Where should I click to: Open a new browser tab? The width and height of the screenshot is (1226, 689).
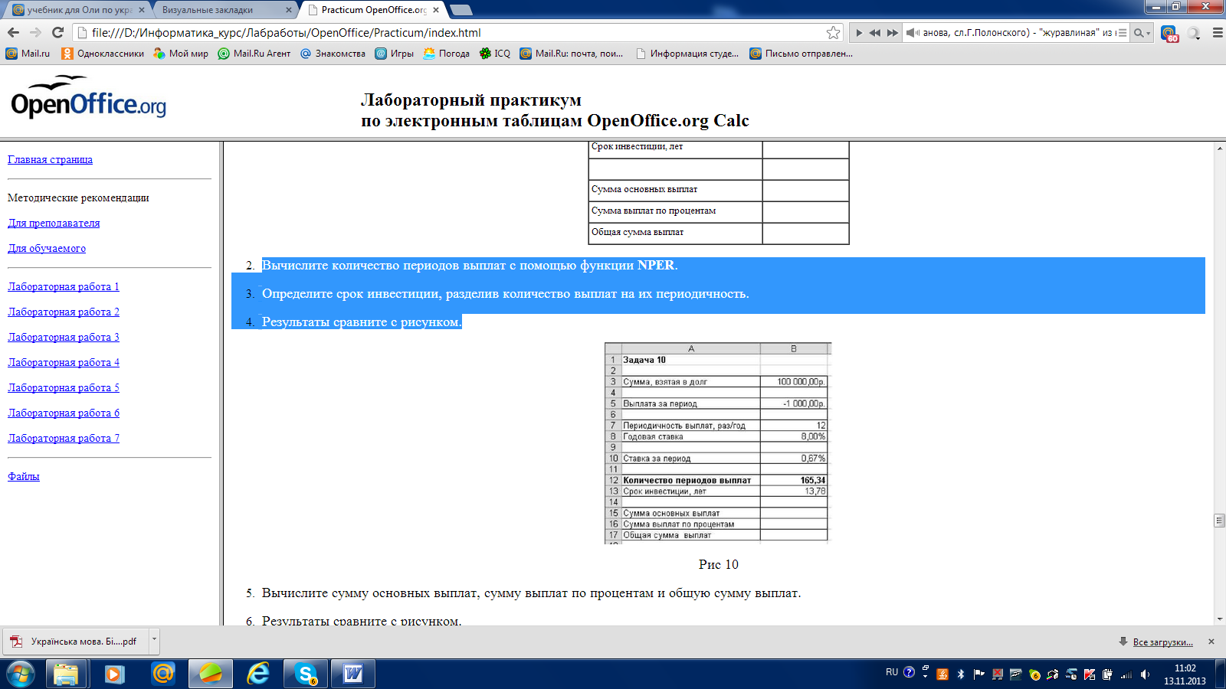tap(461, 10)
